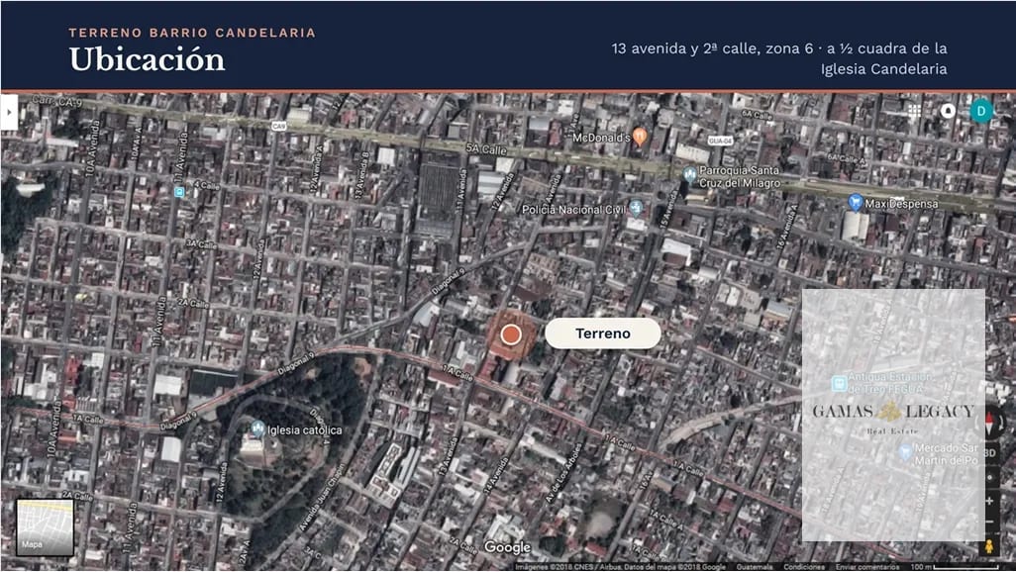The width and height of the screenshot is (1016, 572).
Task: Click the Policía Nacional Civil marker
Action: pyautogui.click(x=637, y=207)
